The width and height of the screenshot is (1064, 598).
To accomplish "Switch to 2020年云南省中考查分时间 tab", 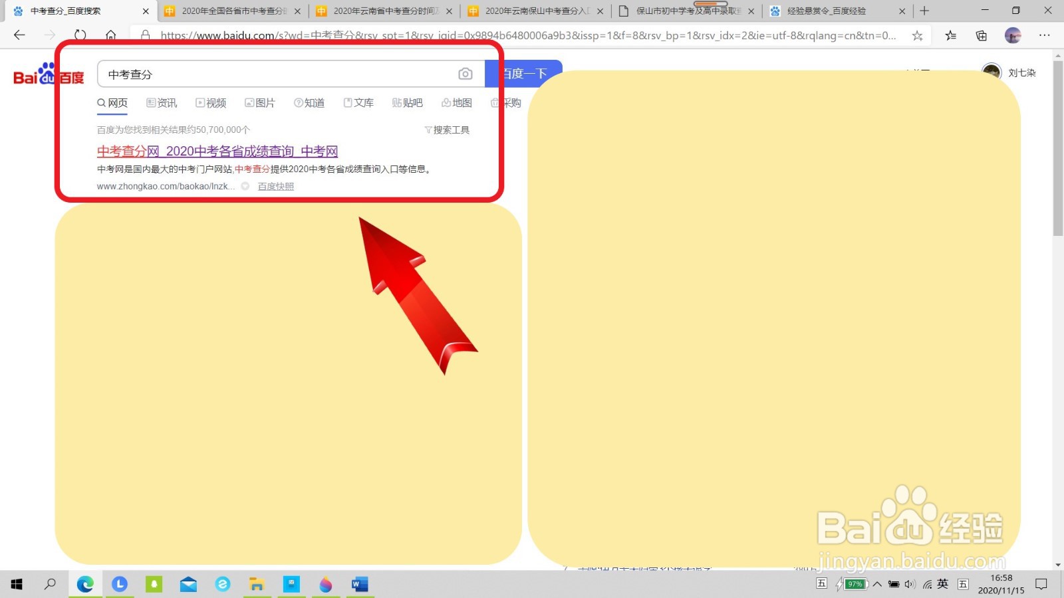I will click(x=384, y=11).
